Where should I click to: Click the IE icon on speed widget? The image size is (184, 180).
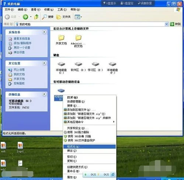113,174
